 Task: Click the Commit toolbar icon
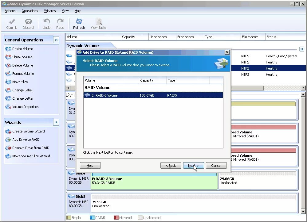[12, 24]
